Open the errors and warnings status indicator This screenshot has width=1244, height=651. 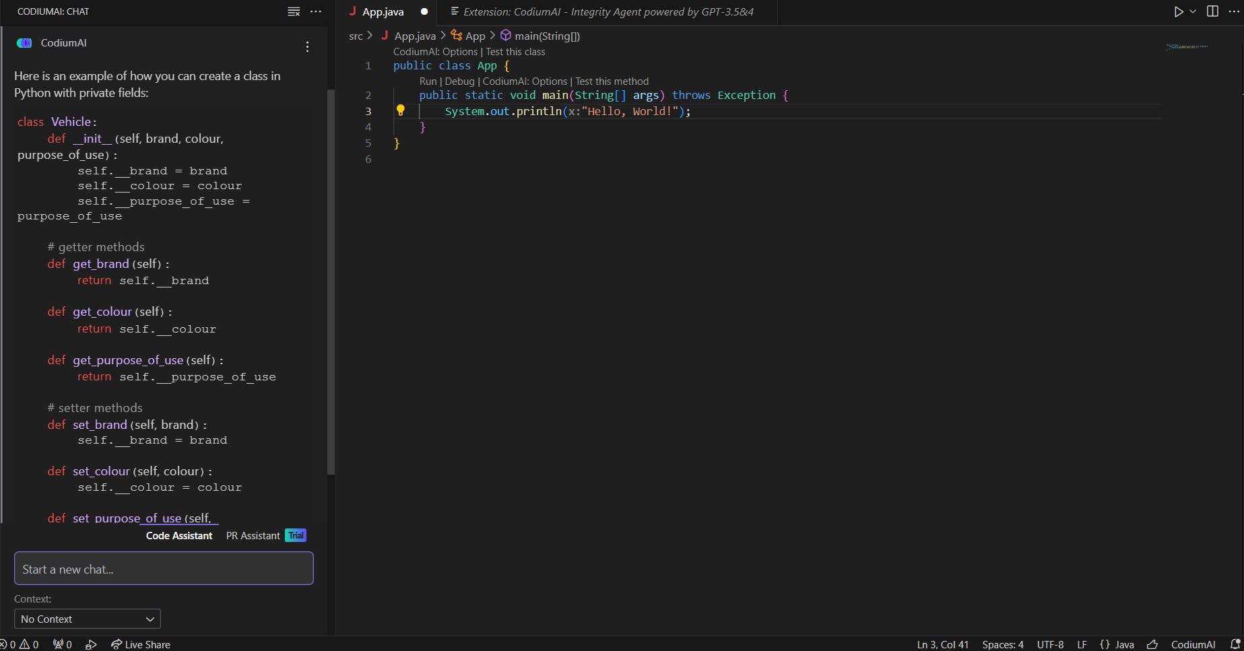(x=20, y=644)
